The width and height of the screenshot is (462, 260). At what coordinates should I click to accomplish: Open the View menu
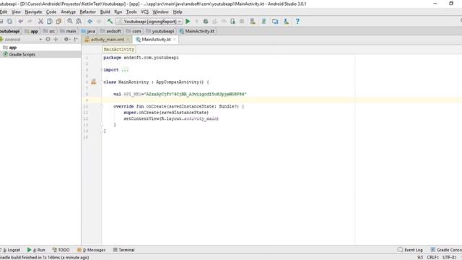(16, 12)
